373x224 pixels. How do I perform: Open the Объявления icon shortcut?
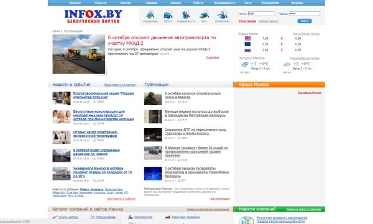(222, 15)
